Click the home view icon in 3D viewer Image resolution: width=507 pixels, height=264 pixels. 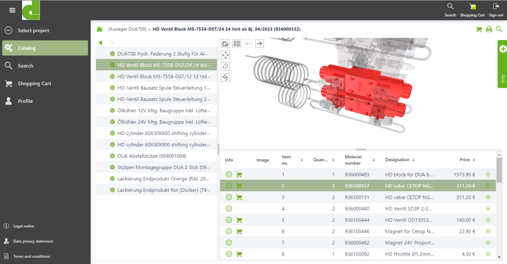(225, 44)
